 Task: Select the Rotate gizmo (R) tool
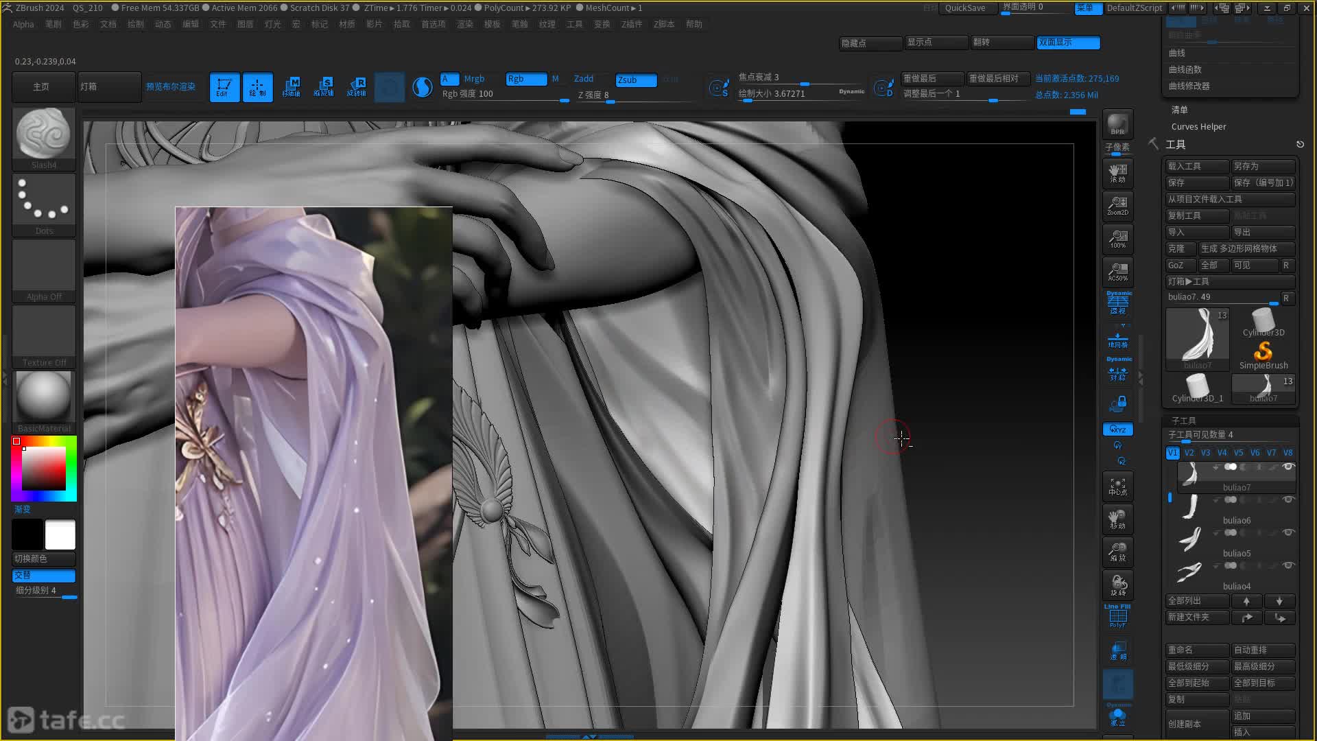[357, 87]
